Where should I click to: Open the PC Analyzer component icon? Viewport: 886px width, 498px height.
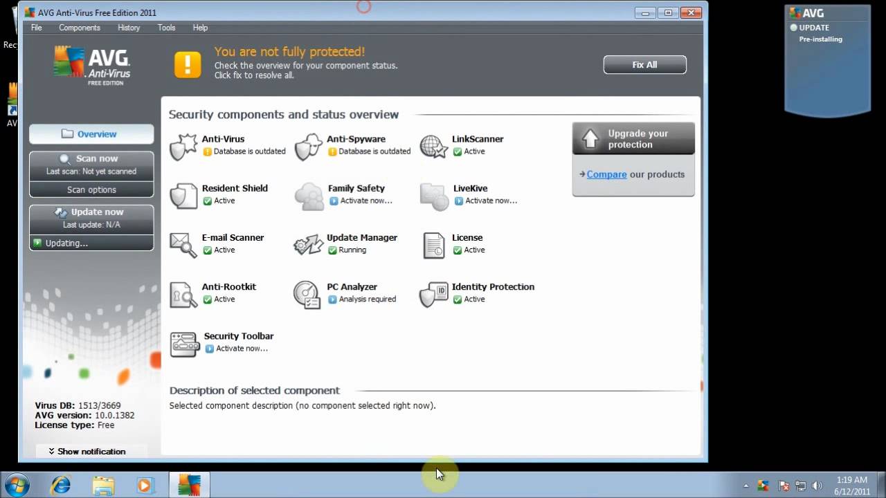307,295
